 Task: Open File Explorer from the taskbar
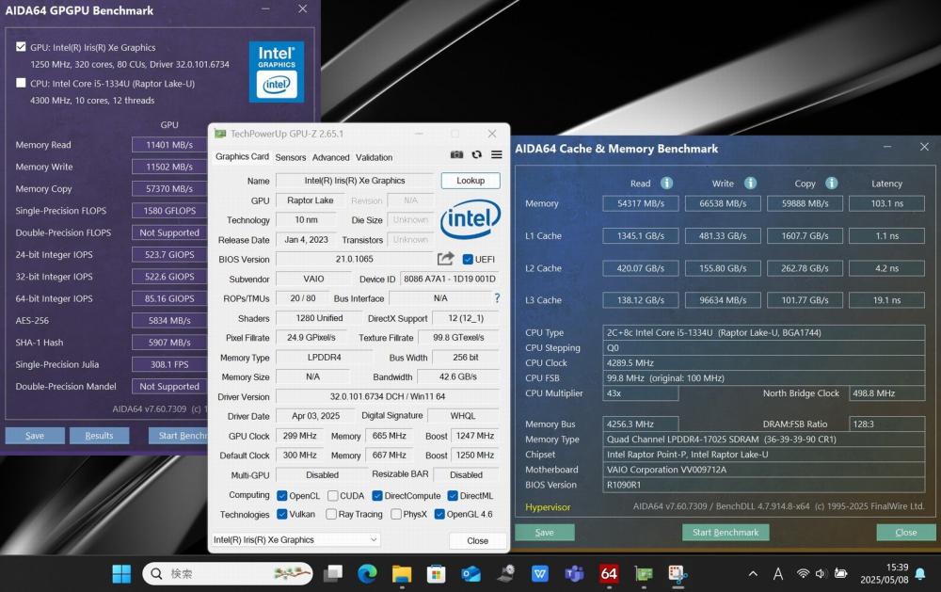click(x=402, y=574)
